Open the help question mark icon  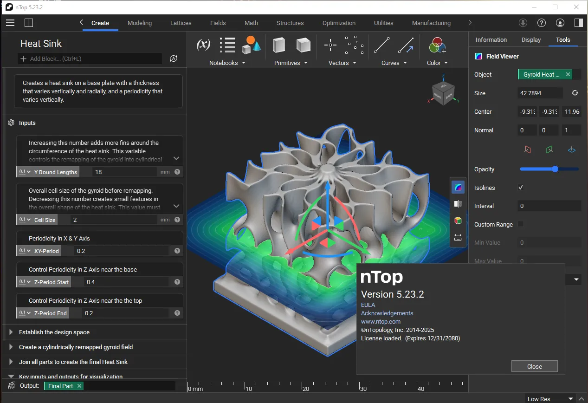coord(542,23)
